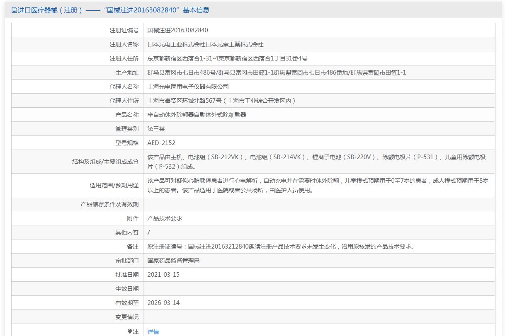The image size is (505, 336).
Task: Click the 注册人住所 address in 东京都新宿区
Action: click(227, 58)
